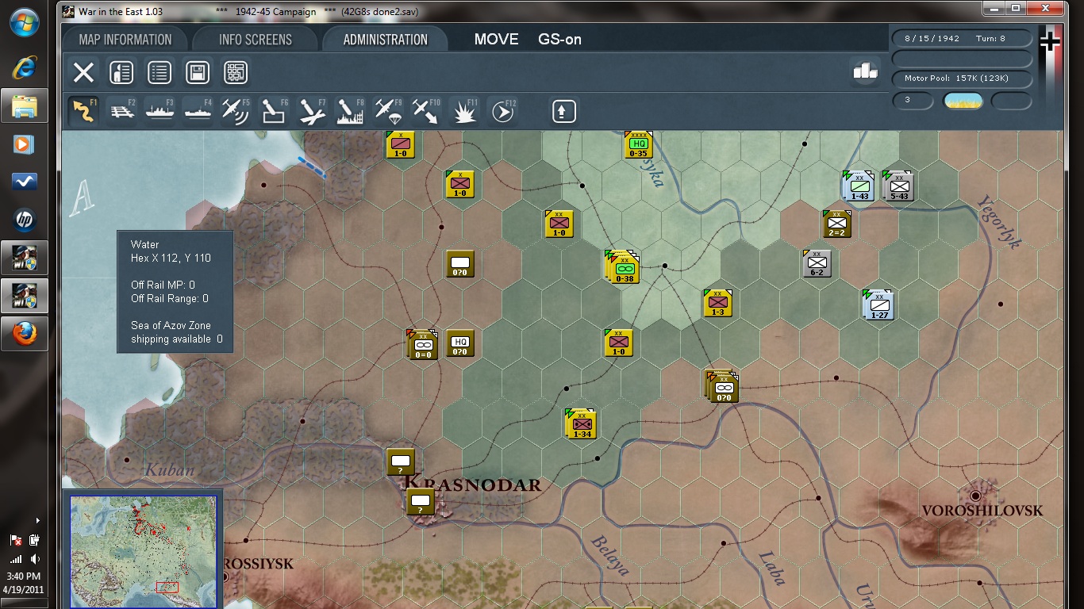Click the MOVE mode label
Screen dimensions: 1084x609
point(497,40)
